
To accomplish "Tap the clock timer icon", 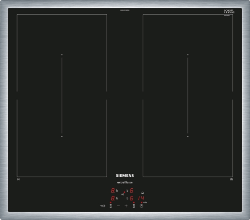I will [142, 206].
